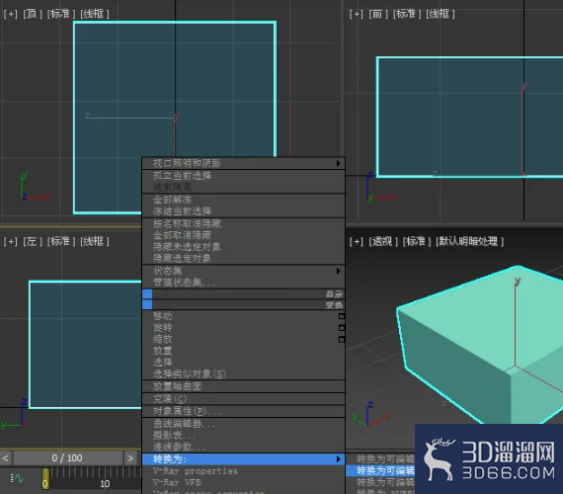The height and width of the screenshot is (494, 563).
Task: Open settings box beside 旋转
Action: [x=341, y=328]
